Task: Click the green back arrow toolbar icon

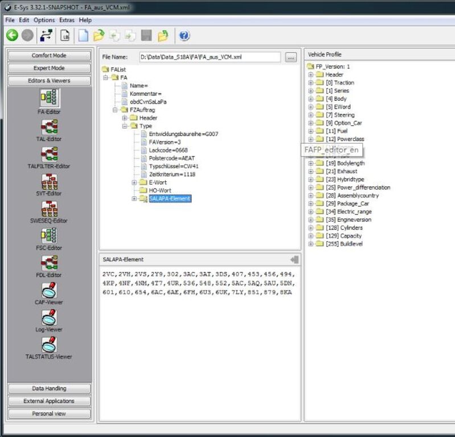Action: click(x=12, y=35)
